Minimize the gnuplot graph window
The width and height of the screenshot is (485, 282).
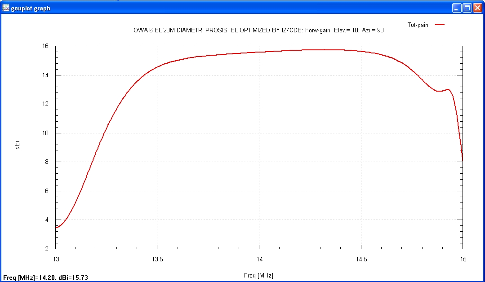pos(457,8)
